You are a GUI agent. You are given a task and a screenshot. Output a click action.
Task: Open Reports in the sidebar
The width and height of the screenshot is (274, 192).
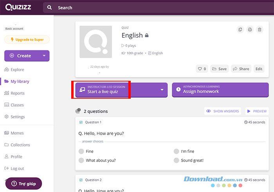(x=17, y=93)
